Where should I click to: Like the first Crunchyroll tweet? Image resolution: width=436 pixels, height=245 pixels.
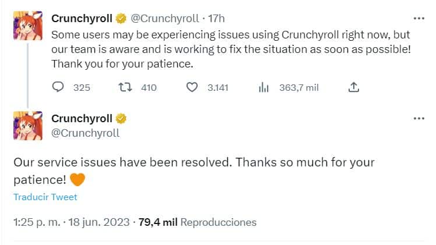(192, 88)
